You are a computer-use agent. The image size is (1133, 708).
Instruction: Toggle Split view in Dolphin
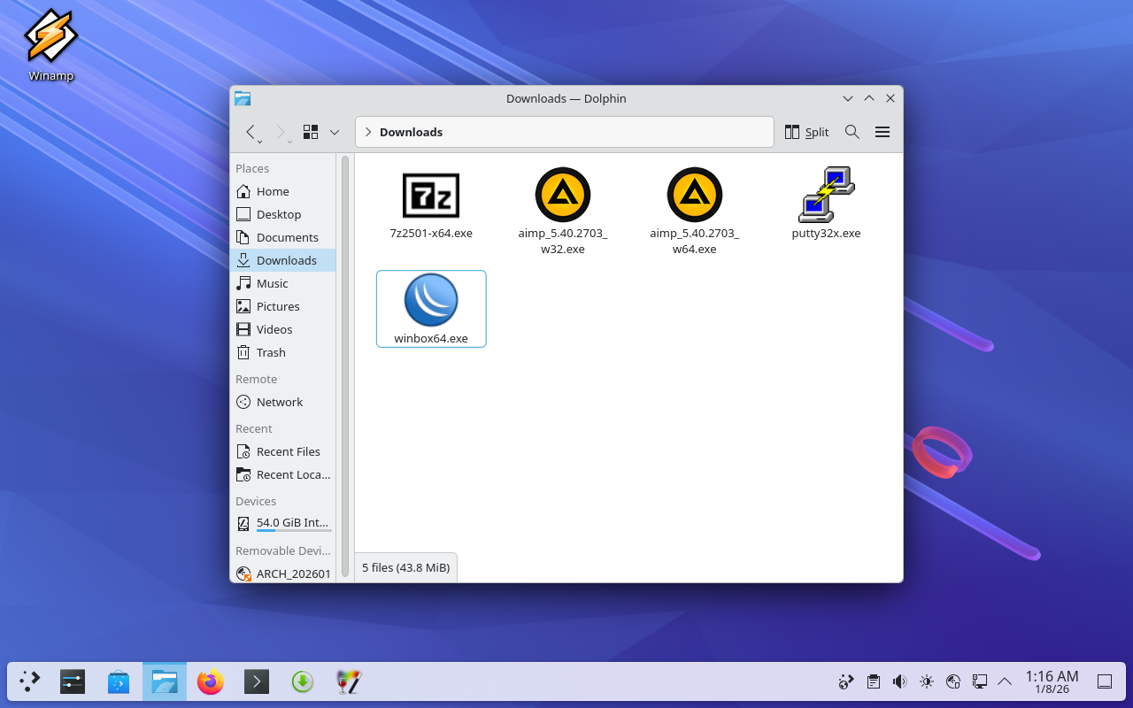pyautogui.click(x=806, y=132)
